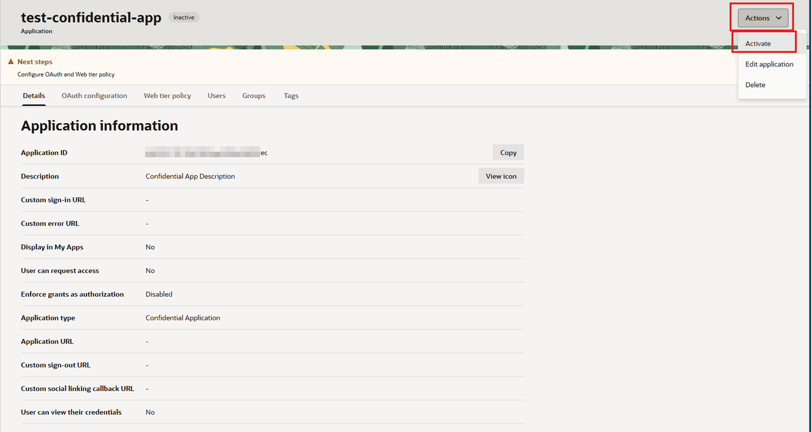The width and height of the screenshot is (811, 432).
Task: Go to the Web tier policy tab
Action: point(168,96)
